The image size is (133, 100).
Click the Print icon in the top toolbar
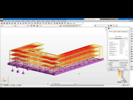[x=7, y=23]
